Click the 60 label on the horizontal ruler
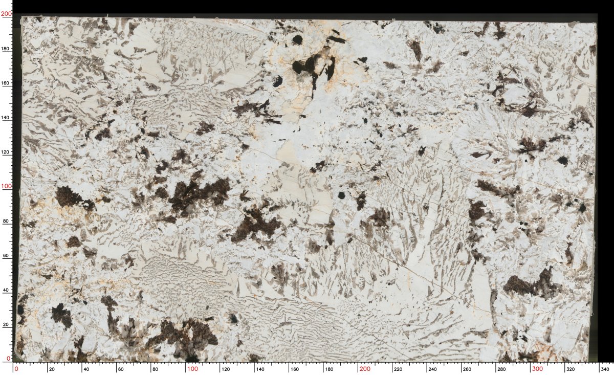This screenshot has height=375, width=614. (x=120, y=369)
